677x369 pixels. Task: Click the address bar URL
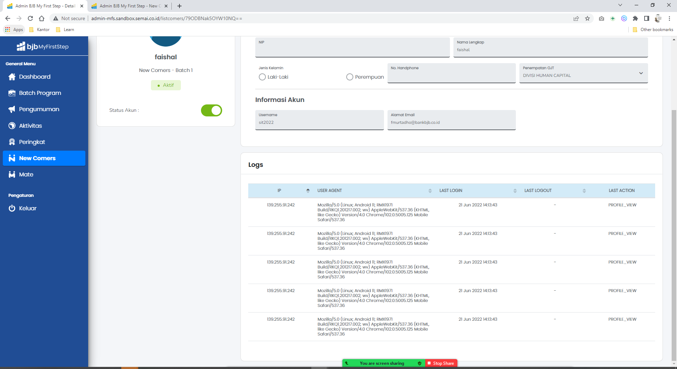coord(166,18)
